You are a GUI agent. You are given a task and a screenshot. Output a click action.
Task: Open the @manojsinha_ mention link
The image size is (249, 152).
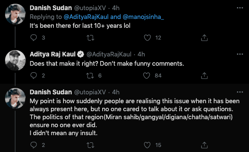click(x=143, y=17)
